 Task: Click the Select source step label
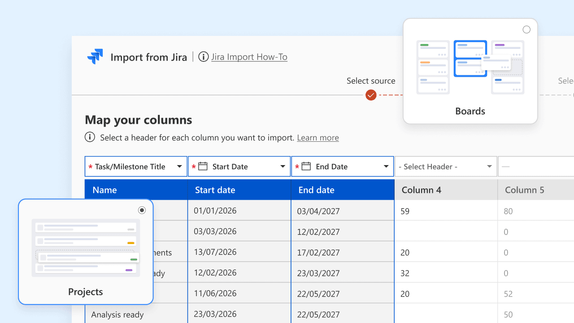tap(371, 81)
